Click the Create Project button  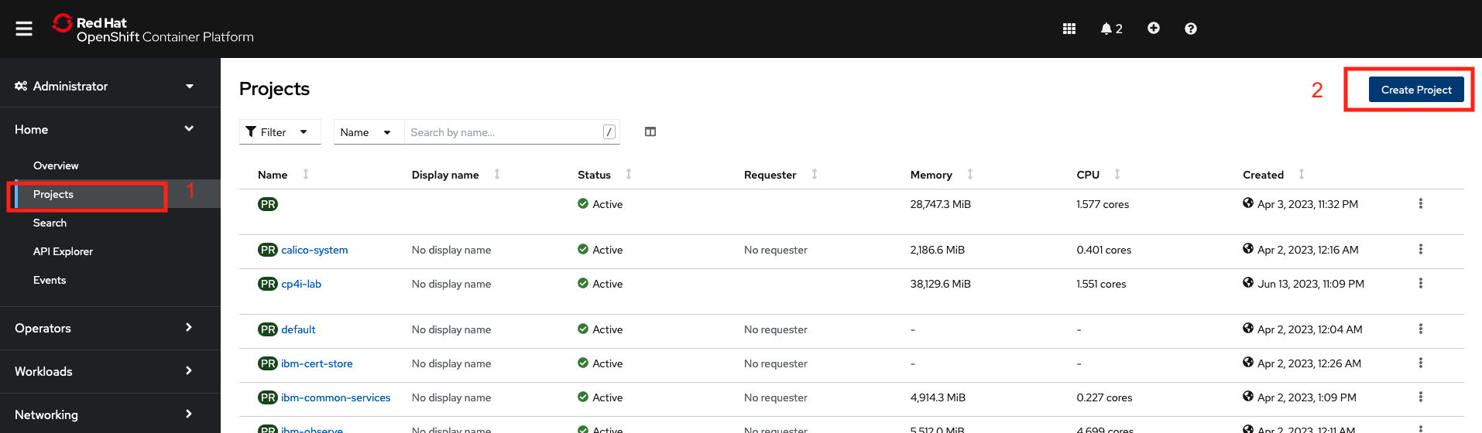1416,90
